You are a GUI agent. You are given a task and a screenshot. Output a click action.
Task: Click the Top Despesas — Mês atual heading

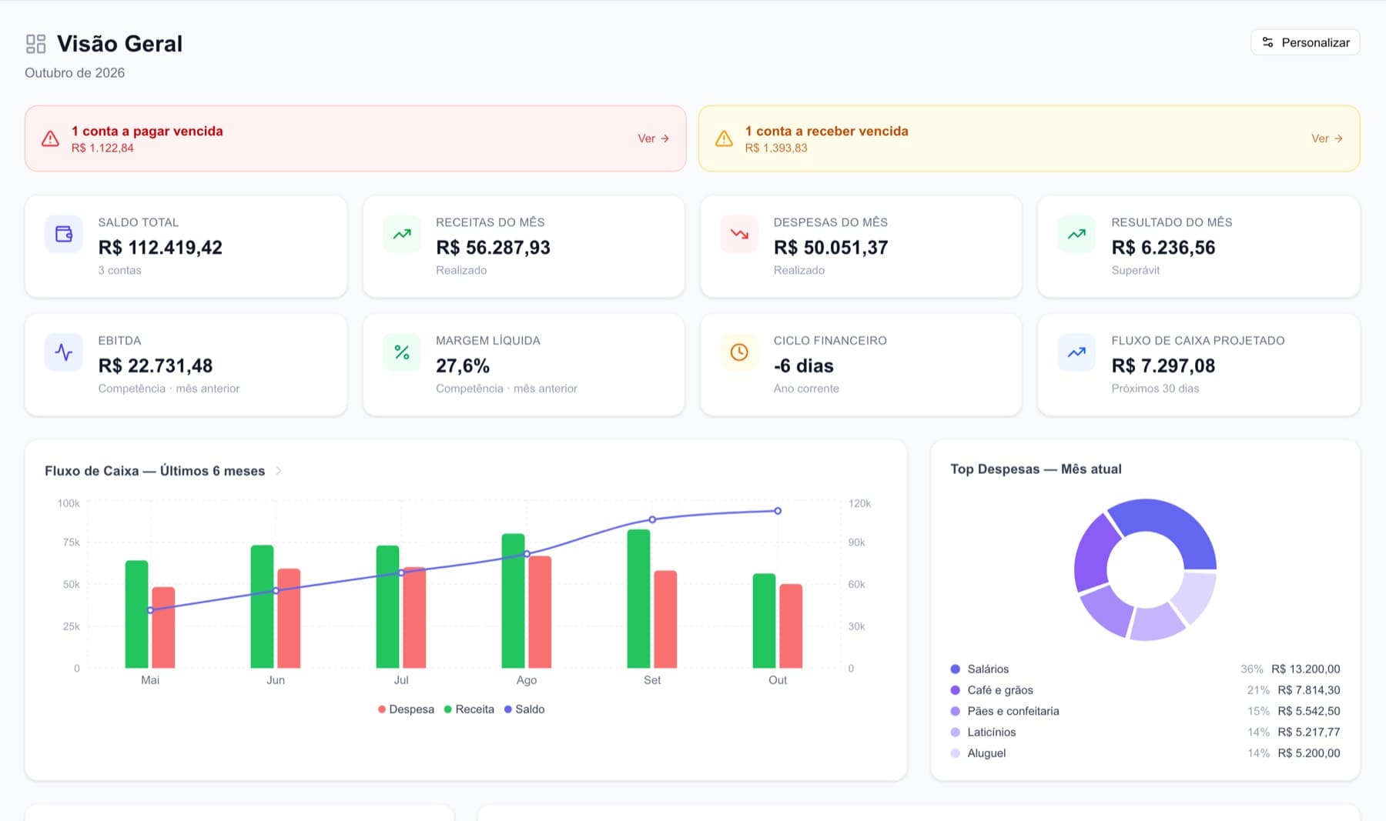click(1036, 469)
